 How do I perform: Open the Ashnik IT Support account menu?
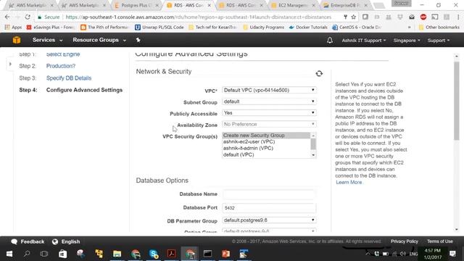(364, 41)
